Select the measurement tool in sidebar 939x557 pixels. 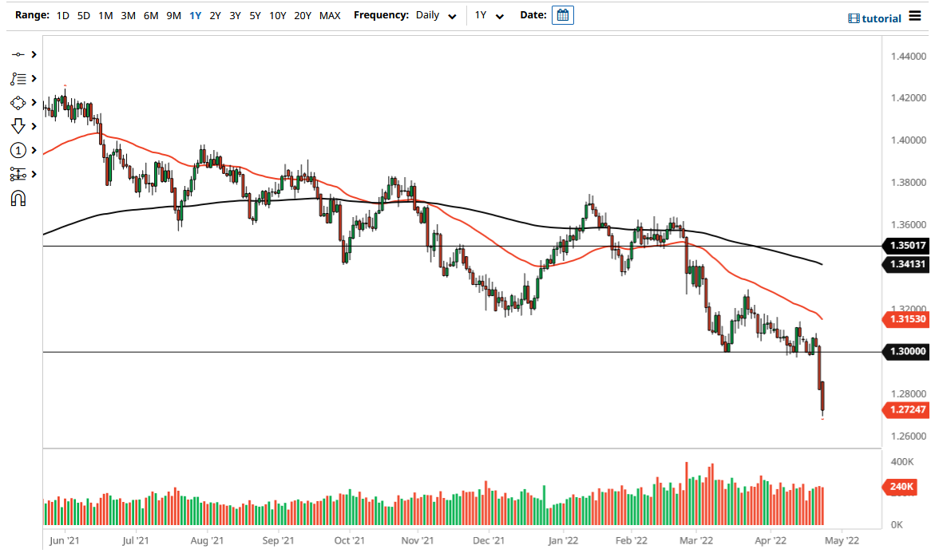tap(19, 174)
